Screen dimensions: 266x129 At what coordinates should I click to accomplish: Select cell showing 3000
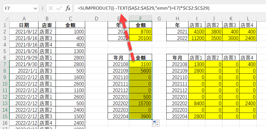[x=231, y=38]
